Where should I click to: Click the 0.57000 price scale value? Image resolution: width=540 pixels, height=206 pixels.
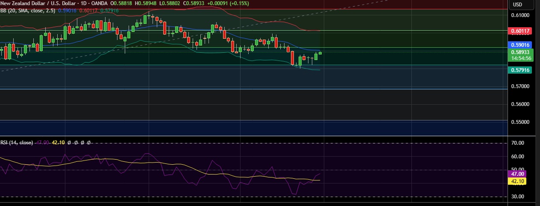521,86
